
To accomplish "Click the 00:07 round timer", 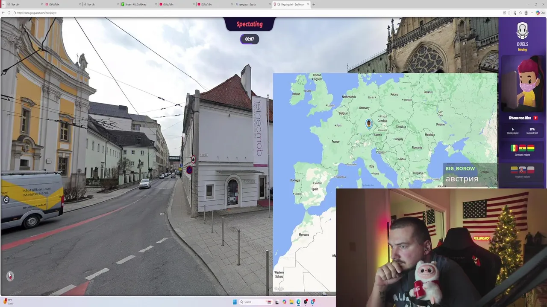I will (250, 39).
